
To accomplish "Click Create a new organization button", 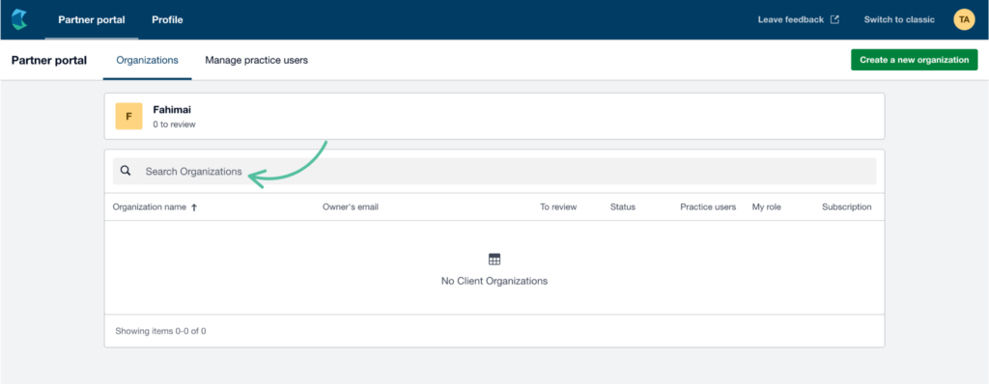I will coord(914,60).
